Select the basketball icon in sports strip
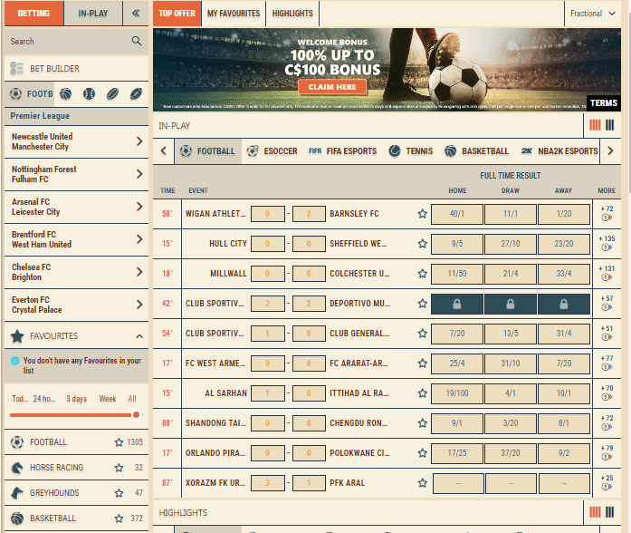 coord(65,94)
